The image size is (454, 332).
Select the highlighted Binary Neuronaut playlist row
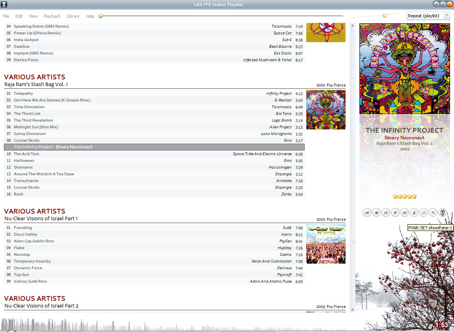(154, 147)
